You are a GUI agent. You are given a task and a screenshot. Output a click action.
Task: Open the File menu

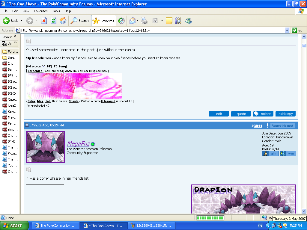[x=5, y=11]
